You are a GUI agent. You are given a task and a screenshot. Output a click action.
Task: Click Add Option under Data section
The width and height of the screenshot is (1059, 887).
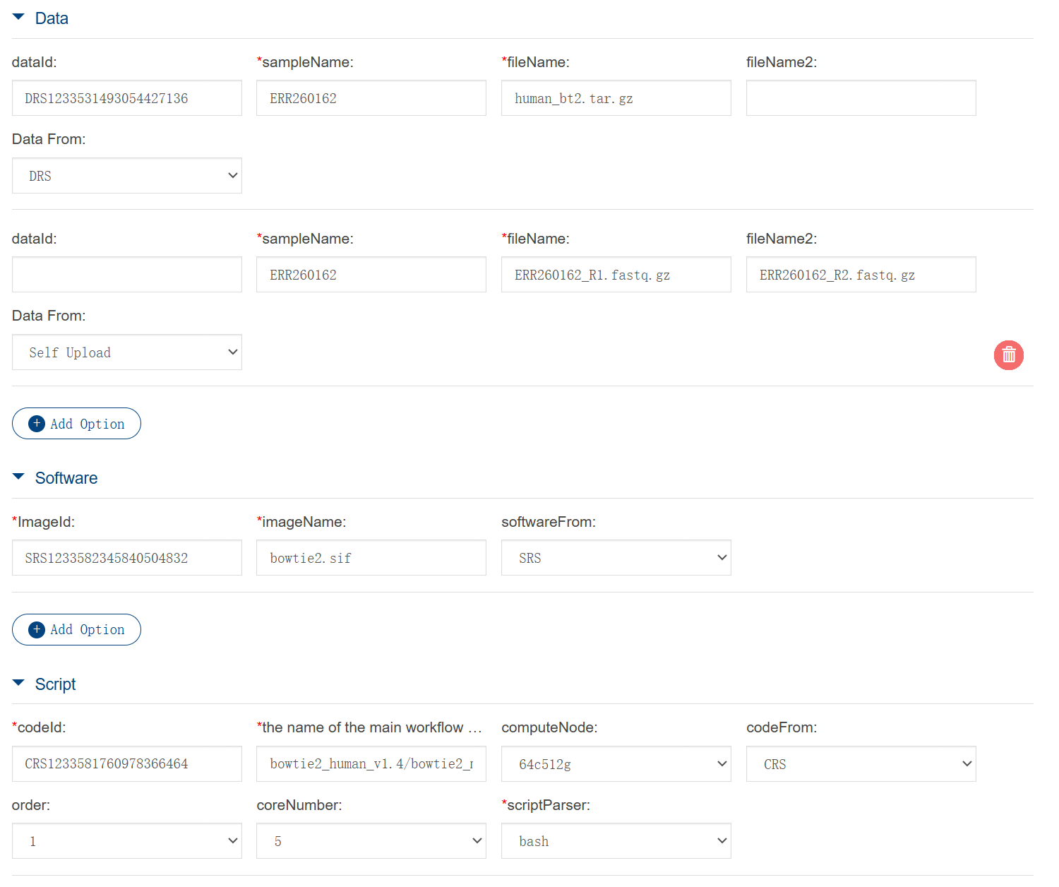click(x=76, y=424)
